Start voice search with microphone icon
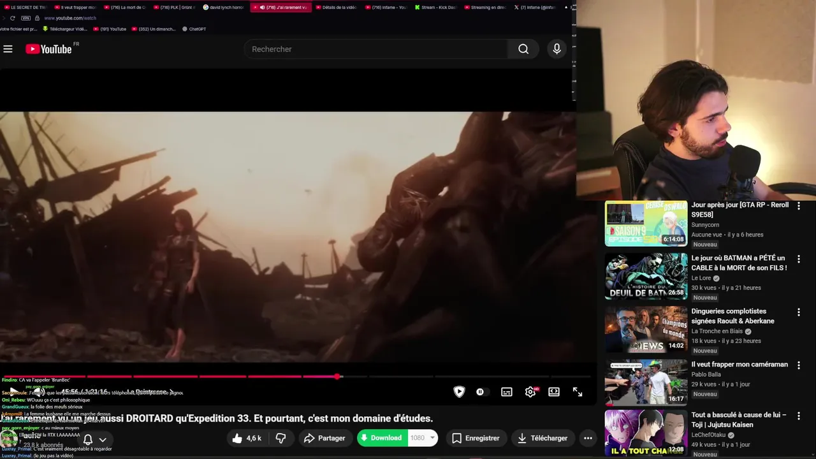 pos(557,49)
